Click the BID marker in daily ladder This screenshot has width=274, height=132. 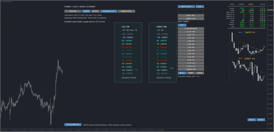coord(136,70)
